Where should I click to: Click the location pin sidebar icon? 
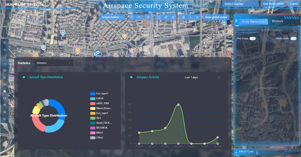(5, 43)
